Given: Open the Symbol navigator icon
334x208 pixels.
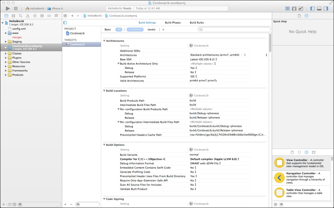Looking at the screenshot, I should pos(13,16).
